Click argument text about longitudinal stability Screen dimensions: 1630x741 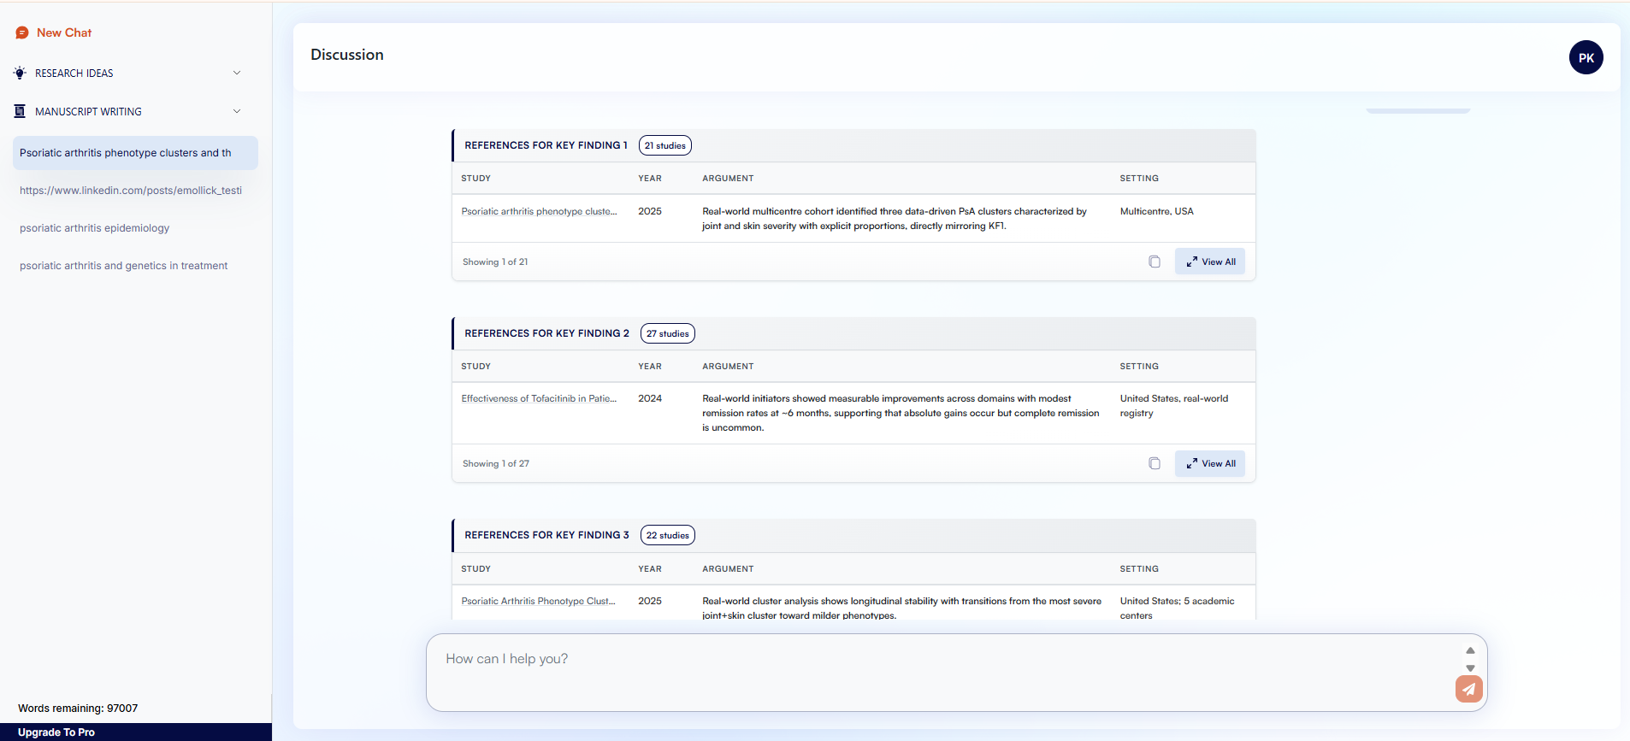(901, 608)
